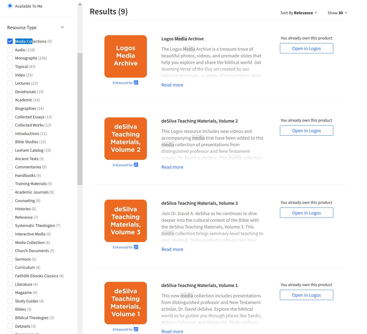Open in Logos for deSilva Volume 1
367x334 pixels.
(x=306, y=295)
